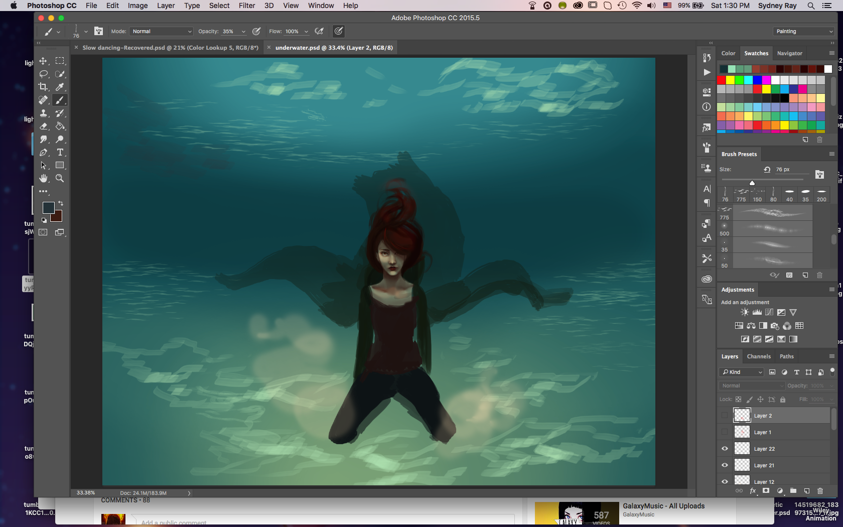843x527 pixels.
Task: Switch to the Channels tab
Action: click(x=759, y=356)
